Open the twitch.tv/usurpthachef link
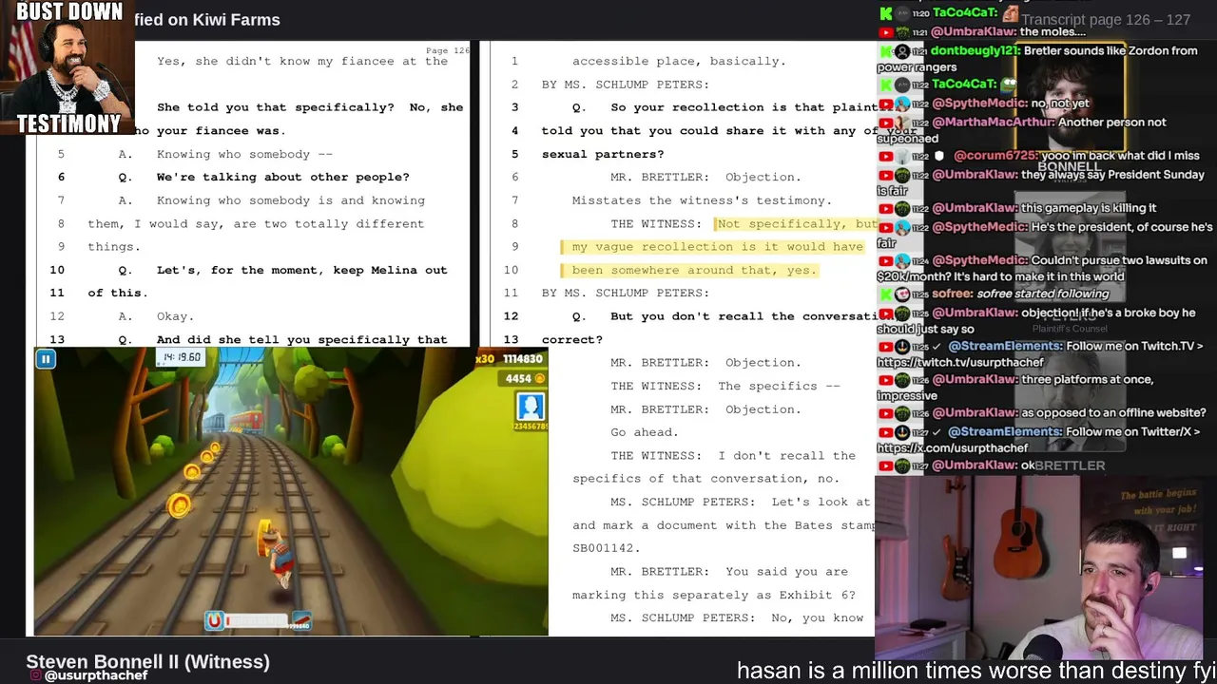Screen dimensions: 1217x684 click(x=959, y=362)
